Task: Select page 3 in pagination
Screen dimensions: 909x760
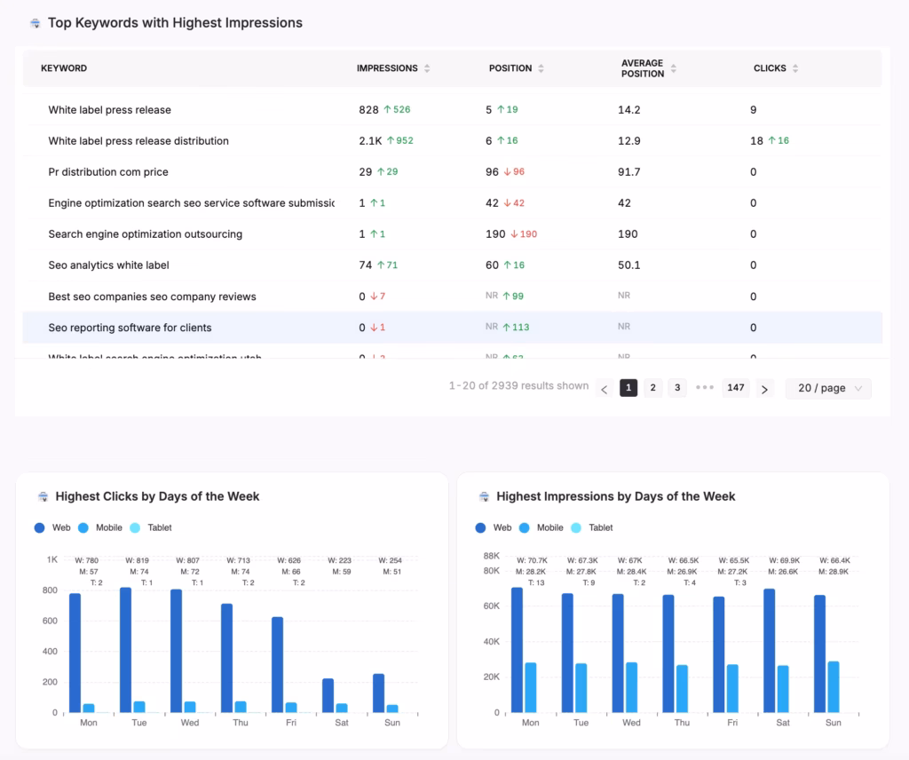Action: tap(677, 388)
